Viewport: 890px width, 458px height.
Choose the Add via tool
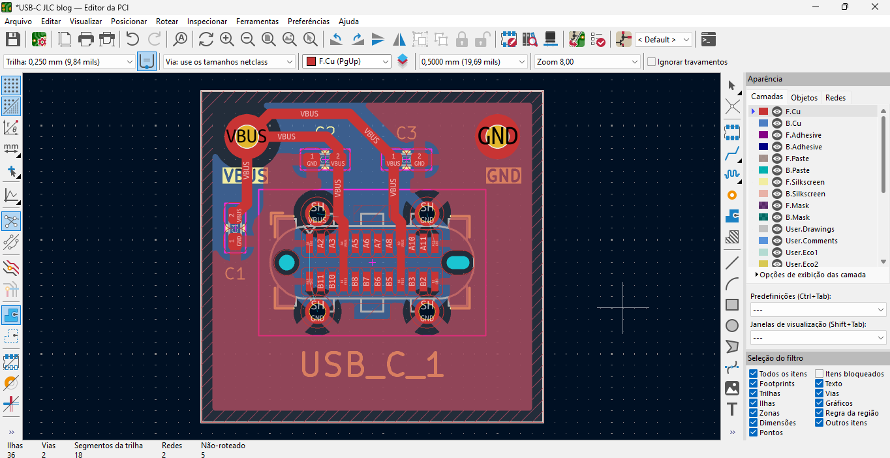pyautogui.click(x=732, y=195)
